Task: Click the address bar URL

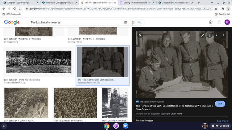Action: click(121, 9)
